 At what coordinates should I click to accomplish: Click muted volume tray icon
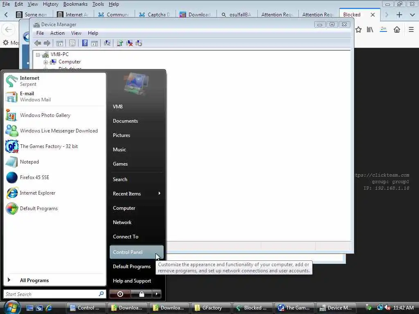tap(387, 307)
